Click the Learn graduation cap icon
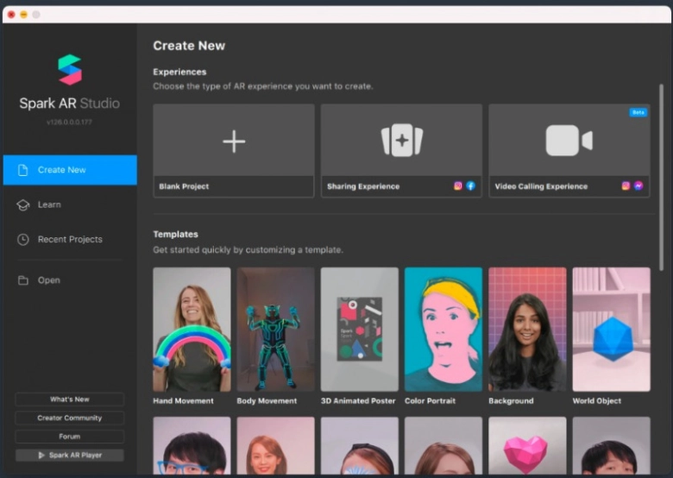The image size is (673, 478). (22, 205)
